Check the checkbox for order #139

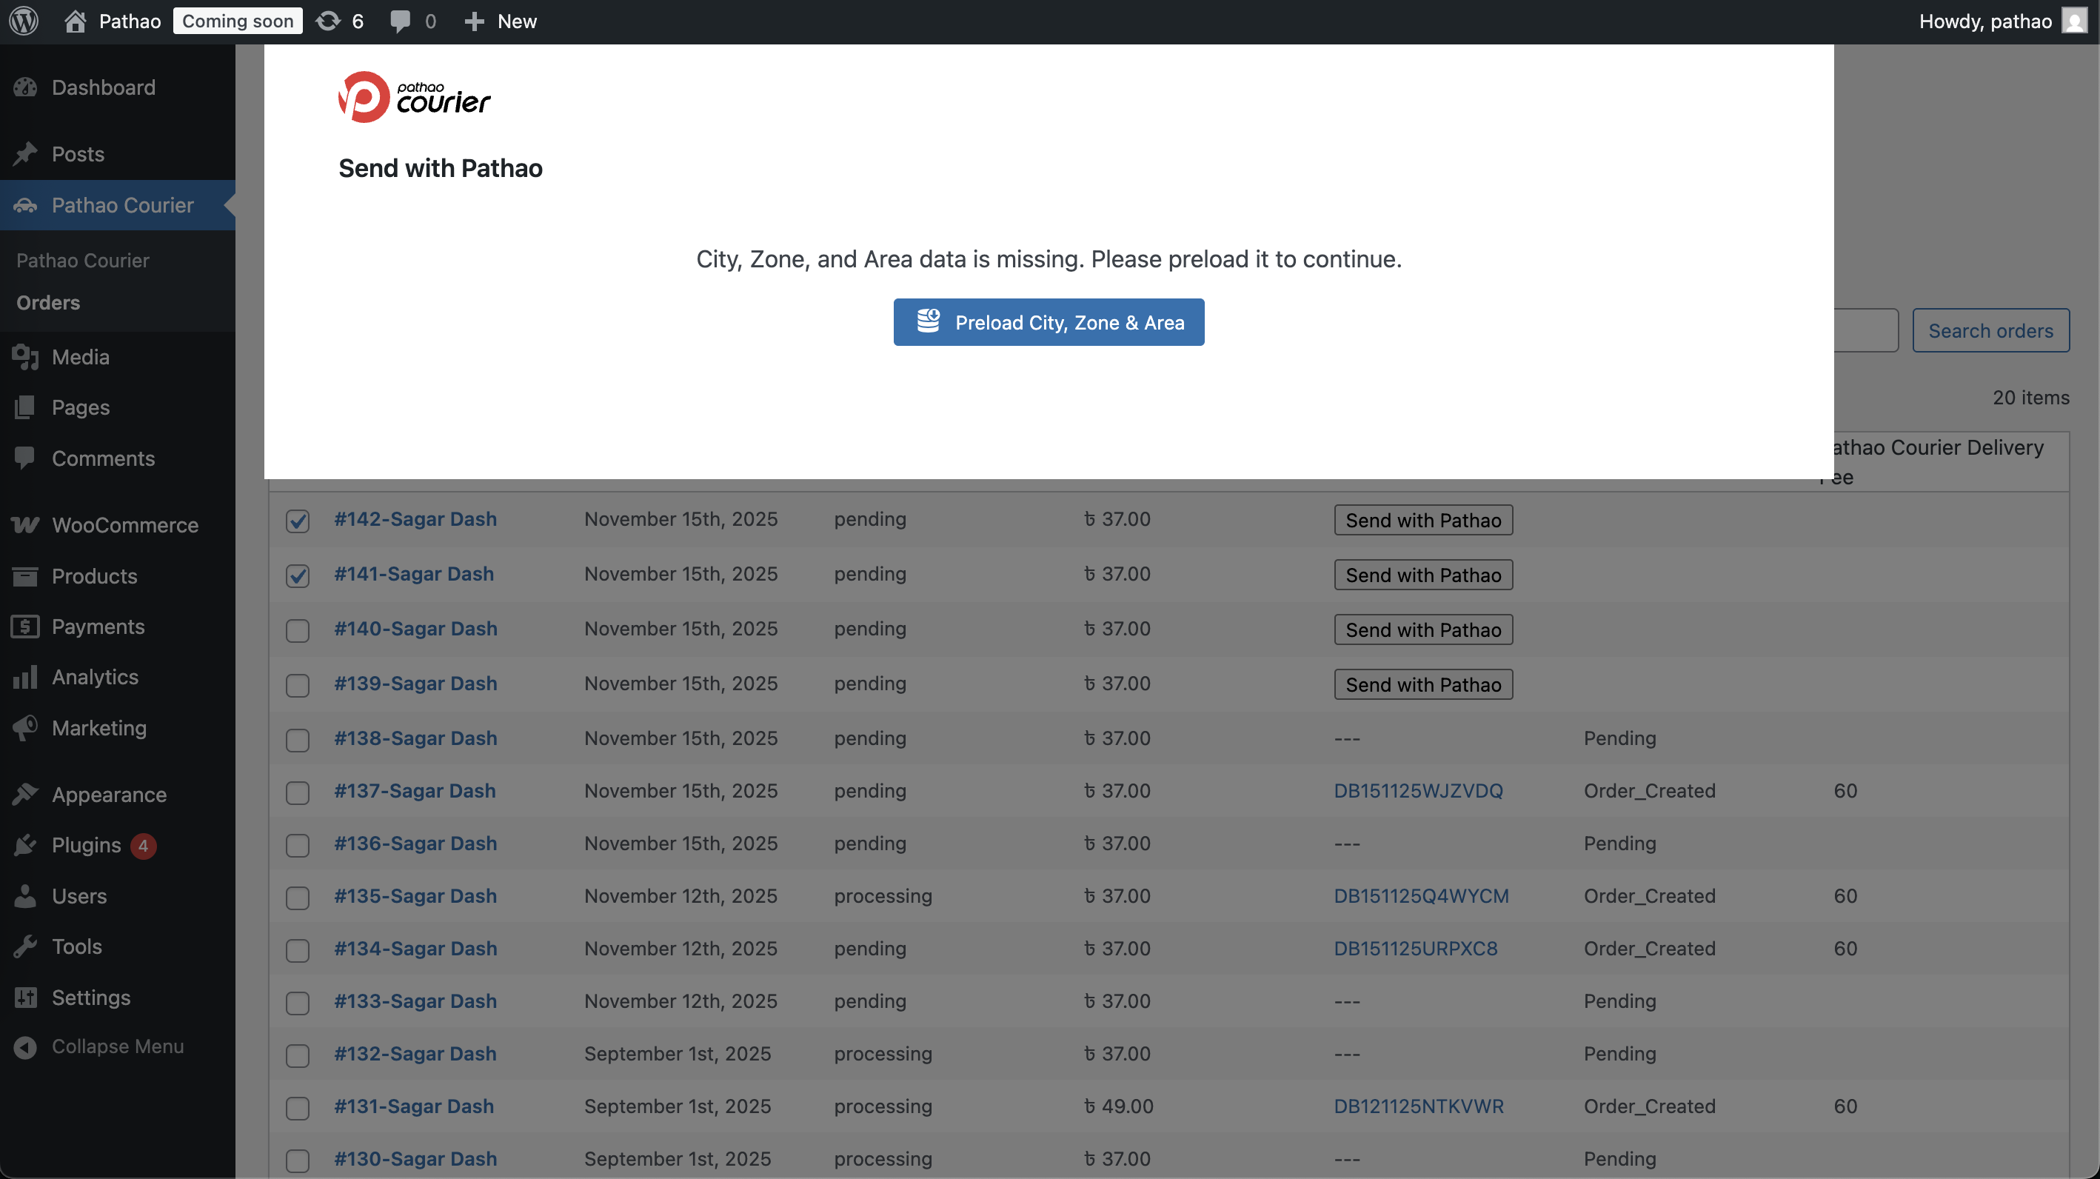click(298, 685)
